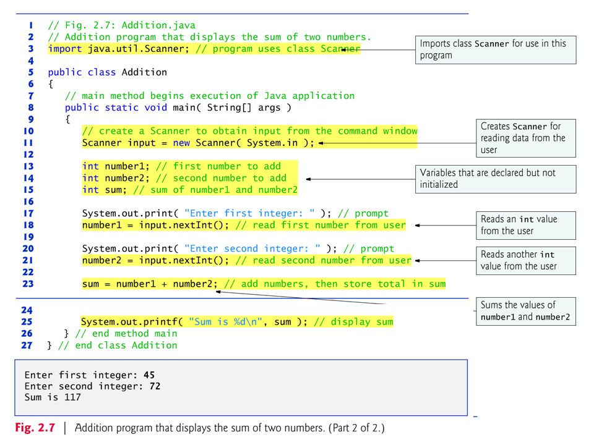Click the '} // end method main' line
594x445 pixels.
[121, 333]
